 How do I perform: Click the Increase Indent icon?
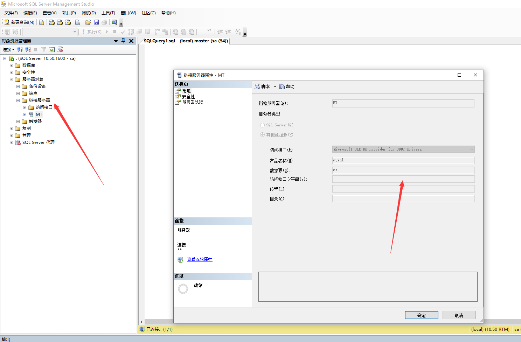tap(228, 32)
